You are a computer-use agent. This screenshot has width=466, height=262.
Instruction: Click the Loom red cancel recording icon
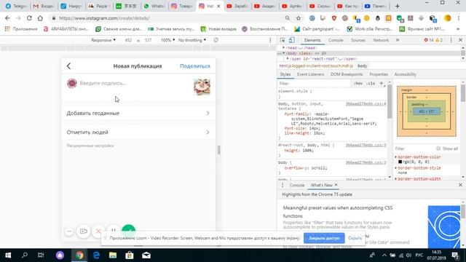tap(98, 231)
